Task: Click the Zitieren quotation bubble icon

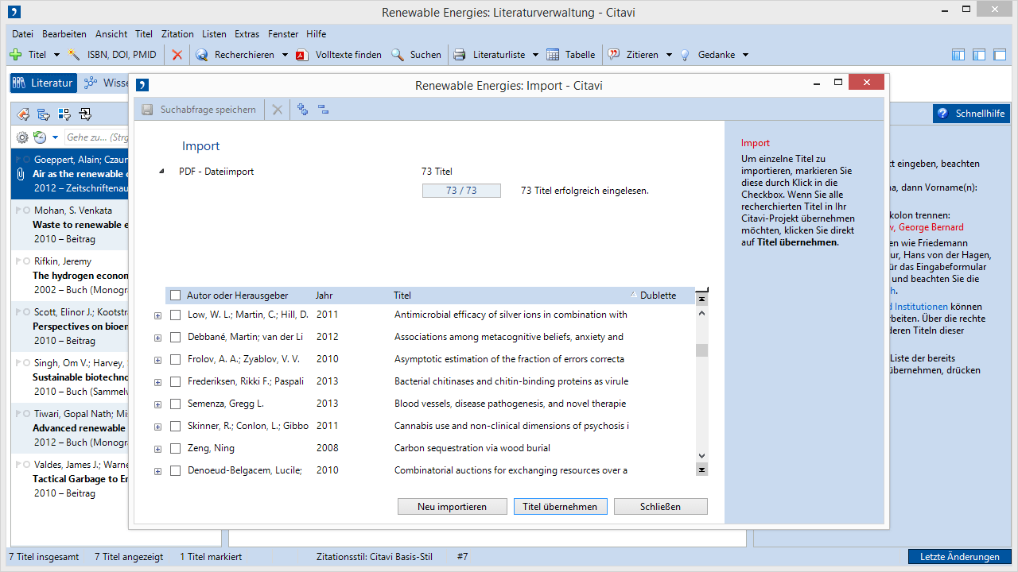Action: pos(614,55)
